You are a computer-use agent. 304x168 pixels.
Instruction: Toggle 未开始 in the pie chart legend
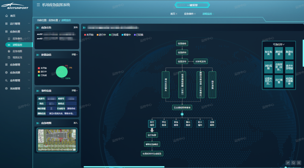[42, 68]
